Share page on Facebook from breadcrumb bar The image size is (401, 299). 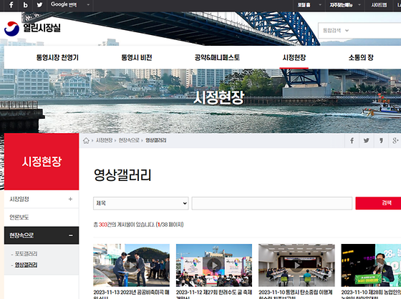click(352, 140)
